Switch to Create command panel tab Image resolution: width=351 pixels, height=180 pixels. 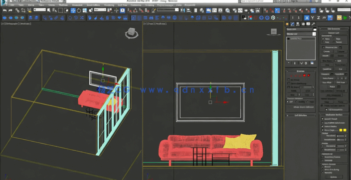click(x=287, y=24)
